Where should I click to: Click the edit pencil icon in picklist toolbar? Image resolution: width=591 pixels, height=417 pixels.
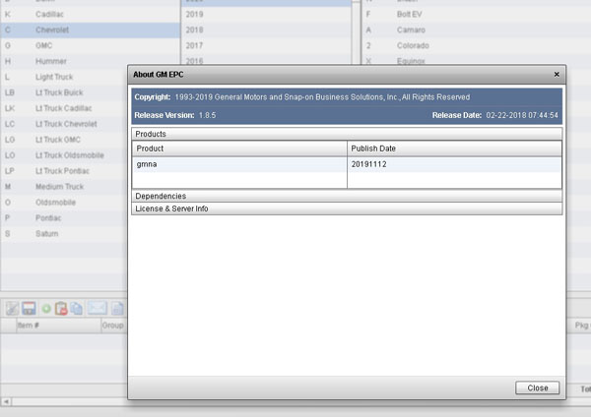12,308
